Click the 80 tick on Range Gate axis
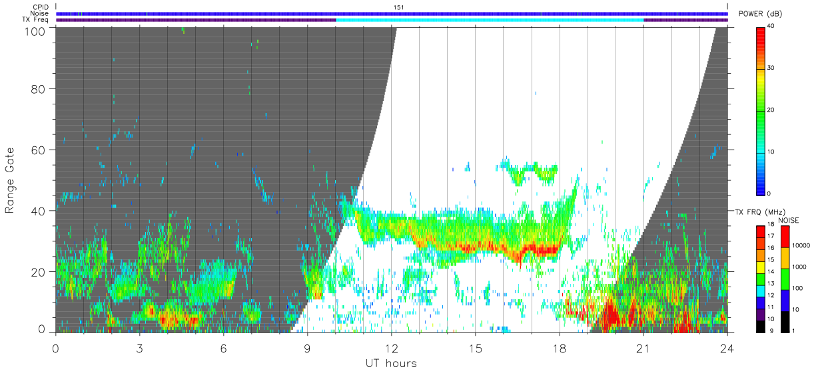Viewport: 818px width, 377px height. [x=39, y=89]
